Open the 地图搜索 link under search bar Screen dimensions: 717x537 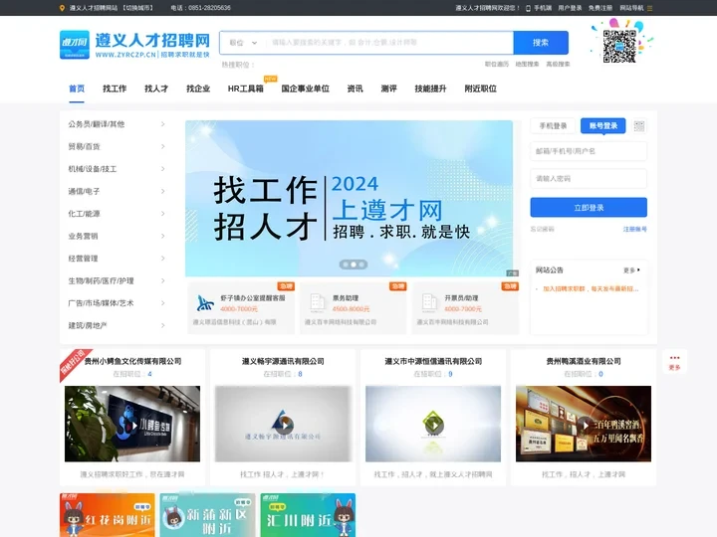click(527, 65)
